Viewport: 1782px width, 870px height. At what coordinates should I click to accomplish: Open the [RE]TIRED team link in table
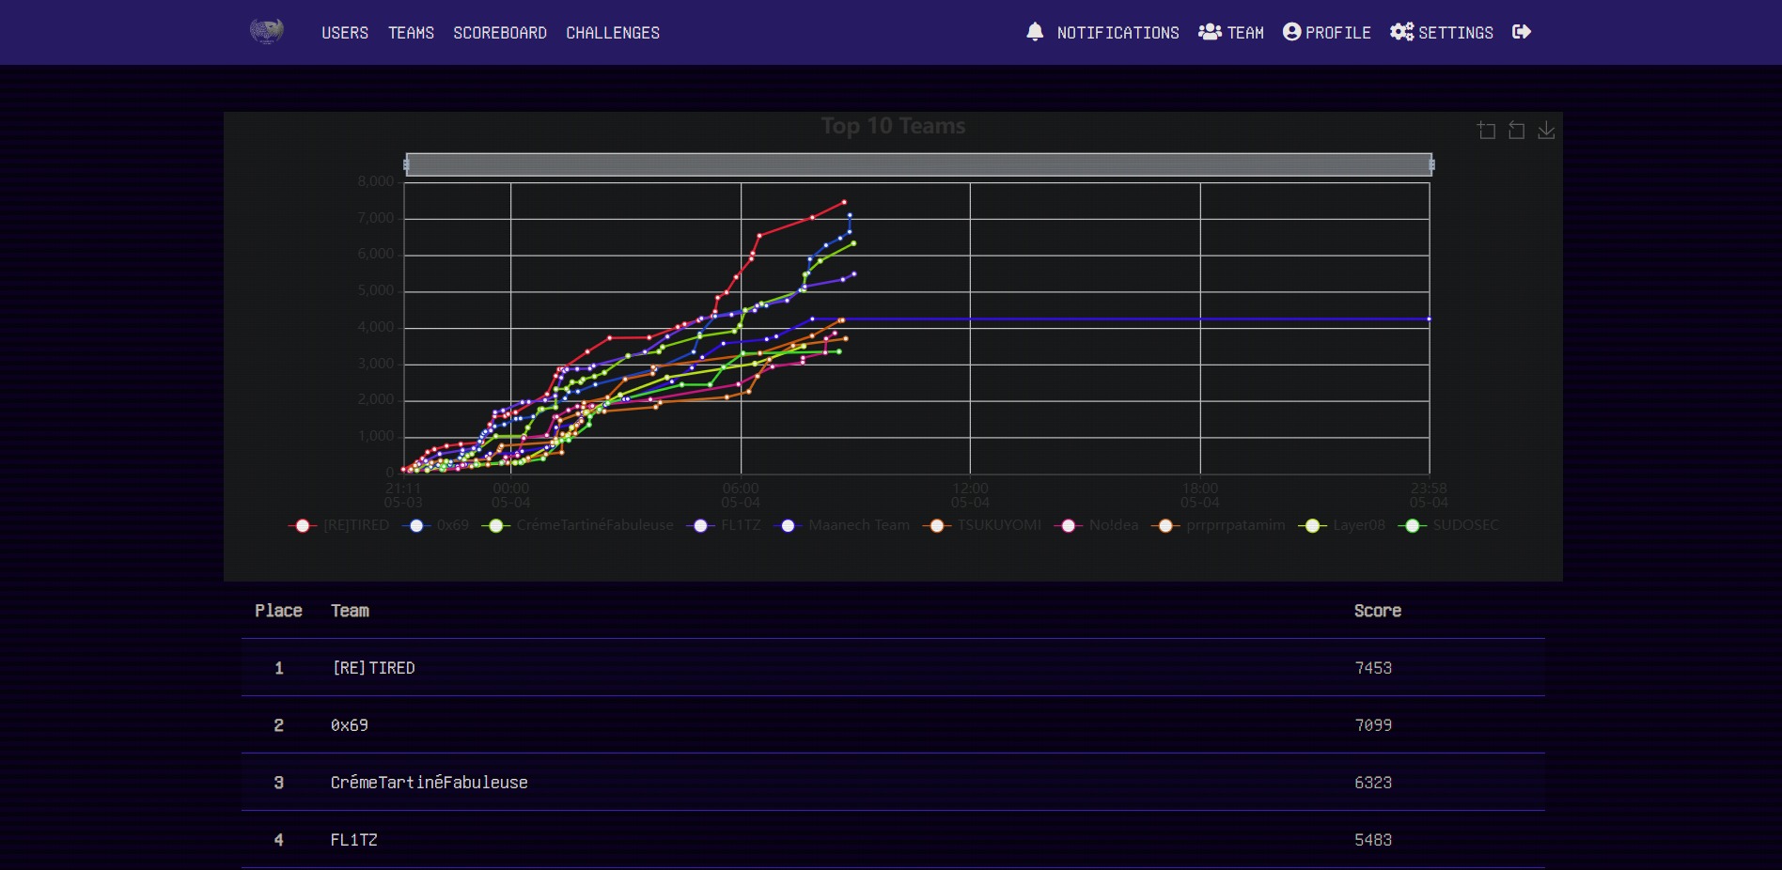click(373, 668)
